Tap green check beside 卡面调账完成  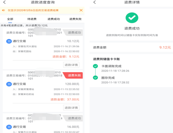pos(95,66)
